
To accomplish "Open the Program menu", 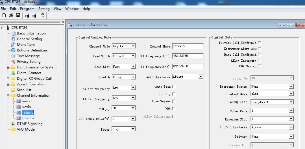I will tap(27, 9).
